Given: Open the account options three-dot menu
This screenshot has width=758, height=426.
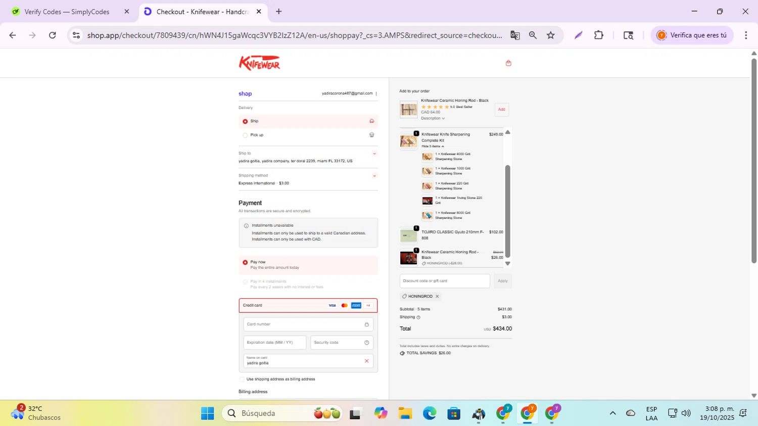Looking at the screenshot, I should tap(376, 93).
